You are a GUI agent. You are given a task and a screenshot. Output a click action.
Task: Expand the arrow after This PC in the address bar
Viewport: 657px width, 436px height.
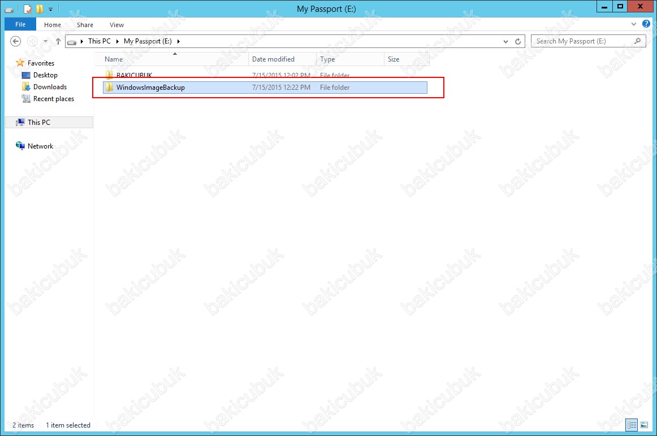coord(118,41)
